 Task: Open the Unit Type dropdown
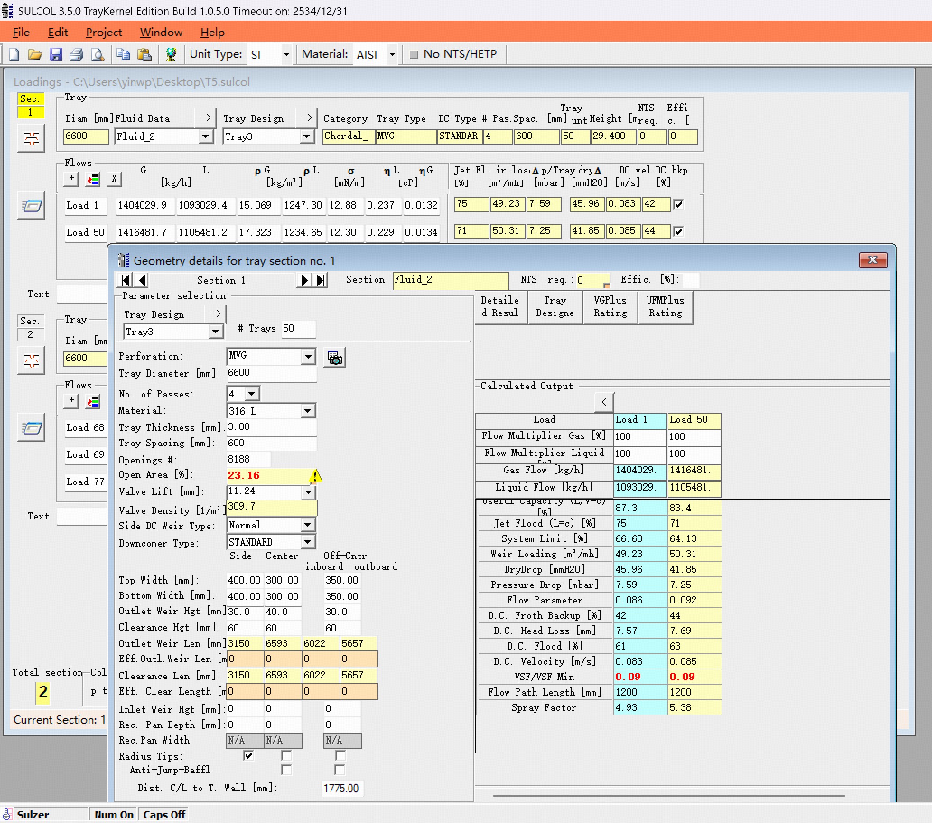286,55
